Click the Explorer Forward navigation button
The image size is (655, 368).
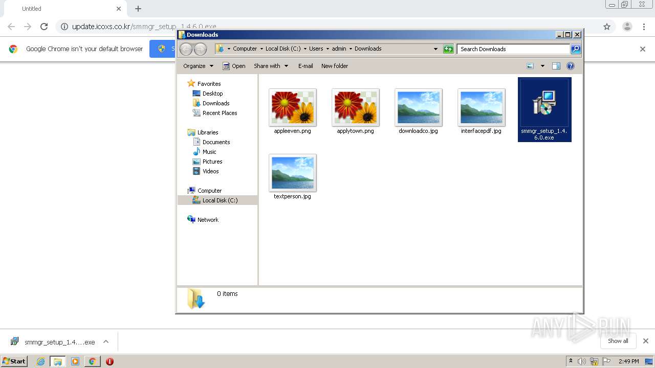pyautogui.click(x=200, y=49)
